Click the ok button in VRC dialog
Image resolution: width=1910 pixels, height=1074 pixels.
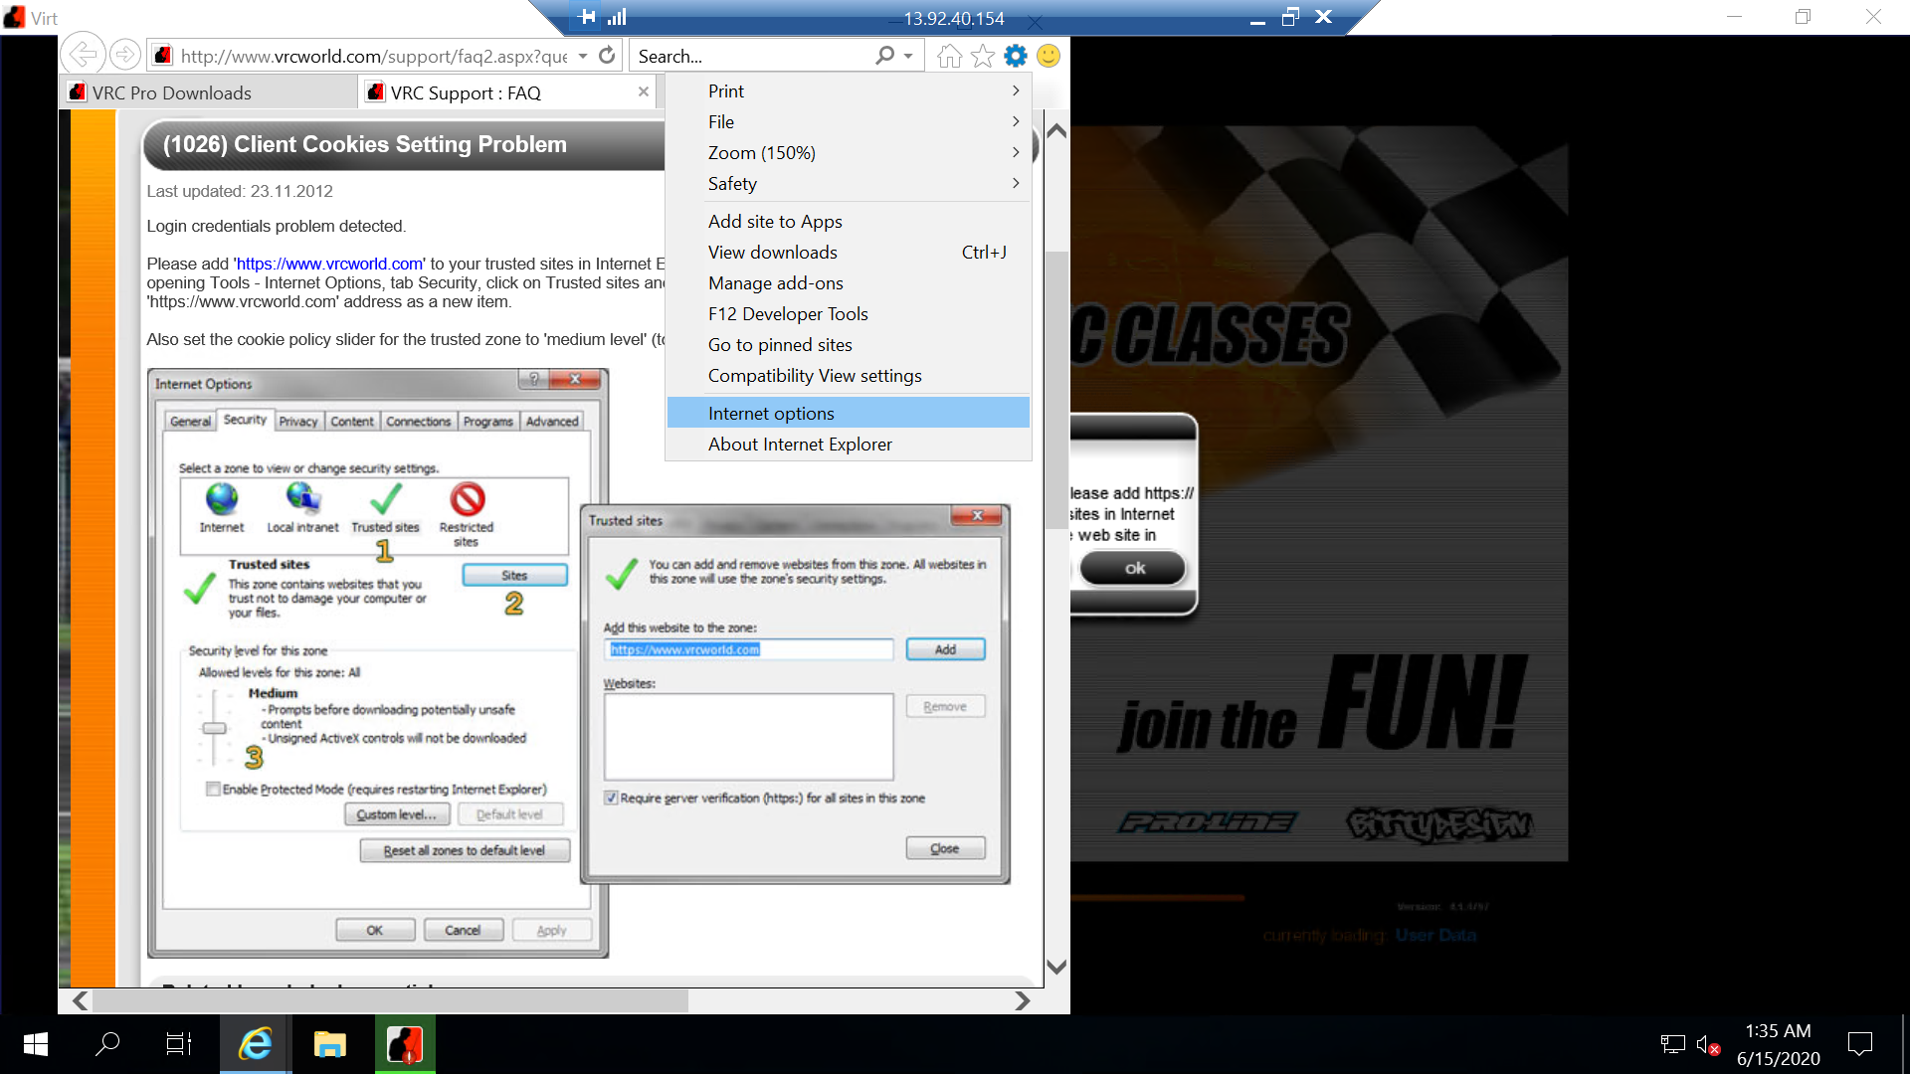[1134, 568]
